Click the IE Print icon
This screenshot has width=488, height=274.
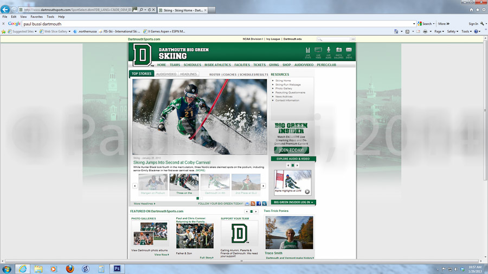pos(425,31)
